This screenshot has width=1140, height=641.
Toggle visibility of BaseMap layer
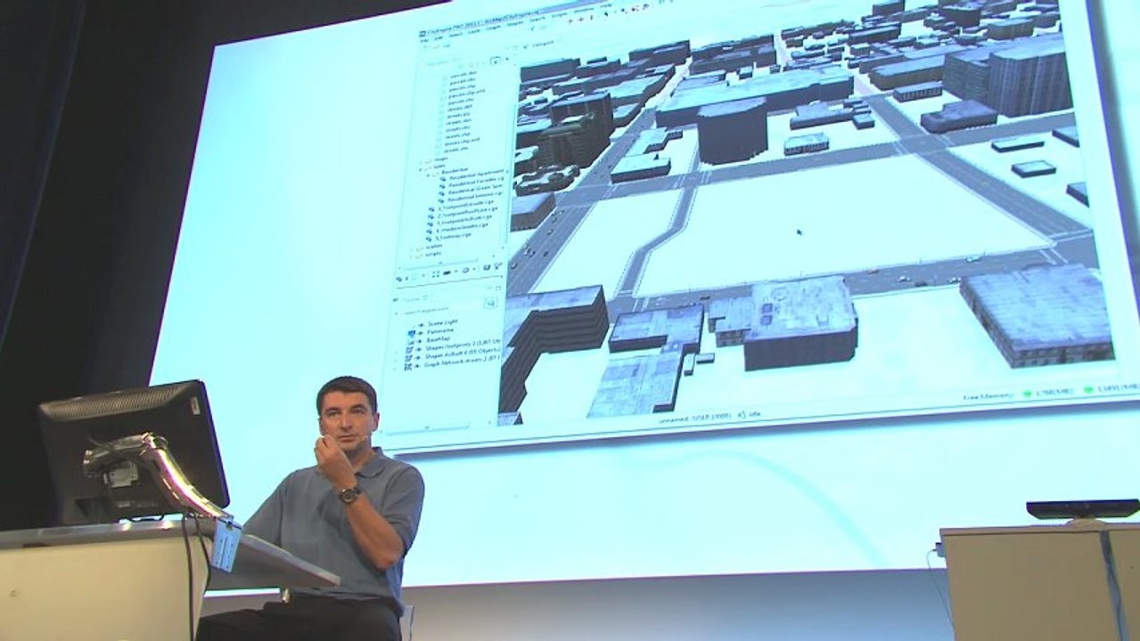[419, 341]
